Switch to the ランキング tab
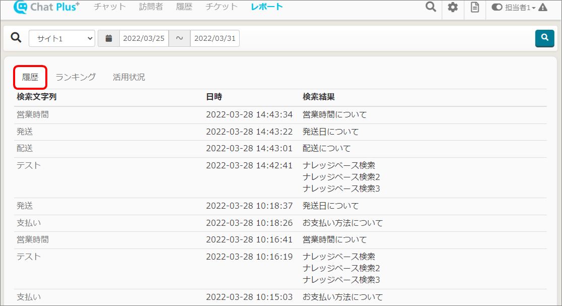Screen dimensions: 562x306 [x=76, y=77]
